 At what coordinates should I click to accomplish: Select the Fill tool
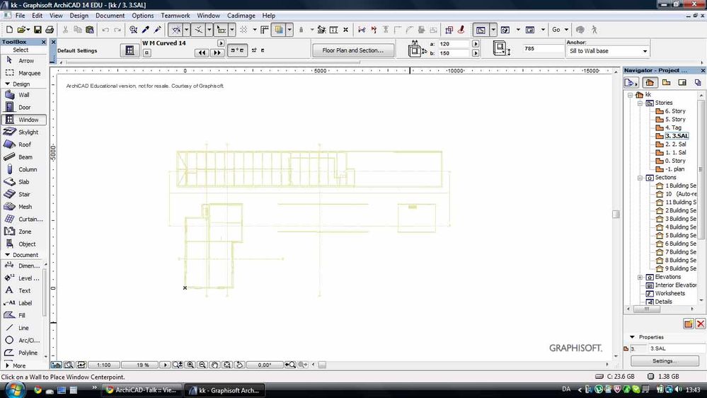[x=22, y=315]
